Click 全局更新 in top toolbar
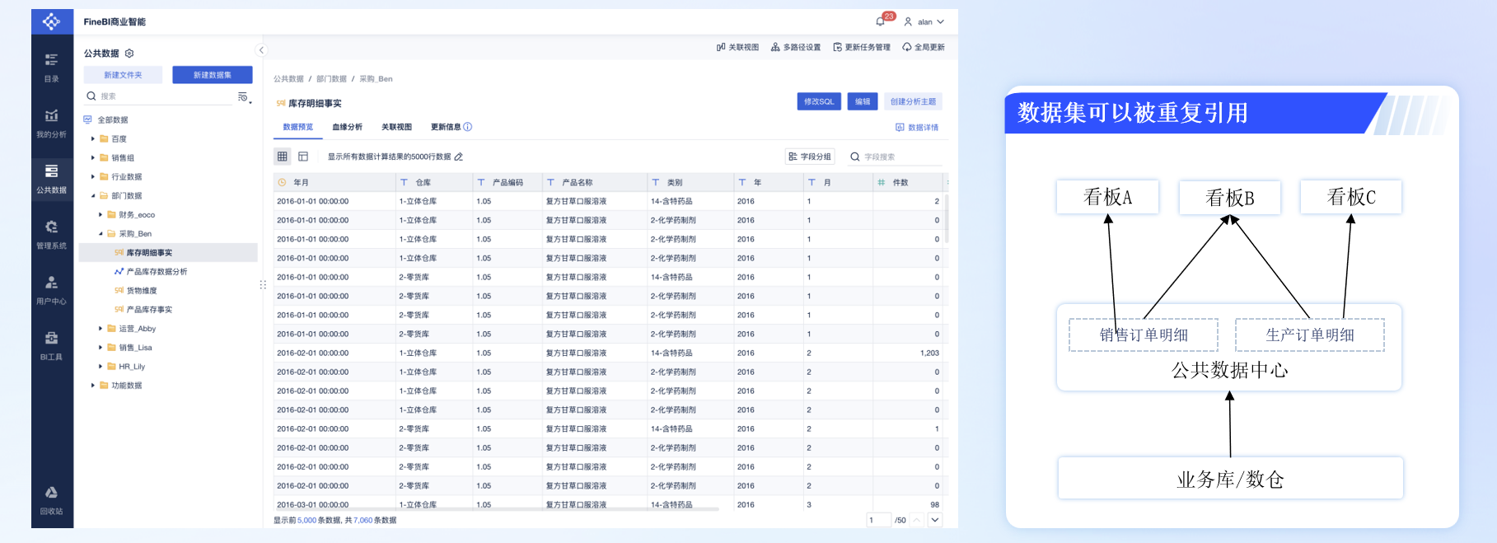This screenshot has height=543, width=1497. click(x=924, y=47)
